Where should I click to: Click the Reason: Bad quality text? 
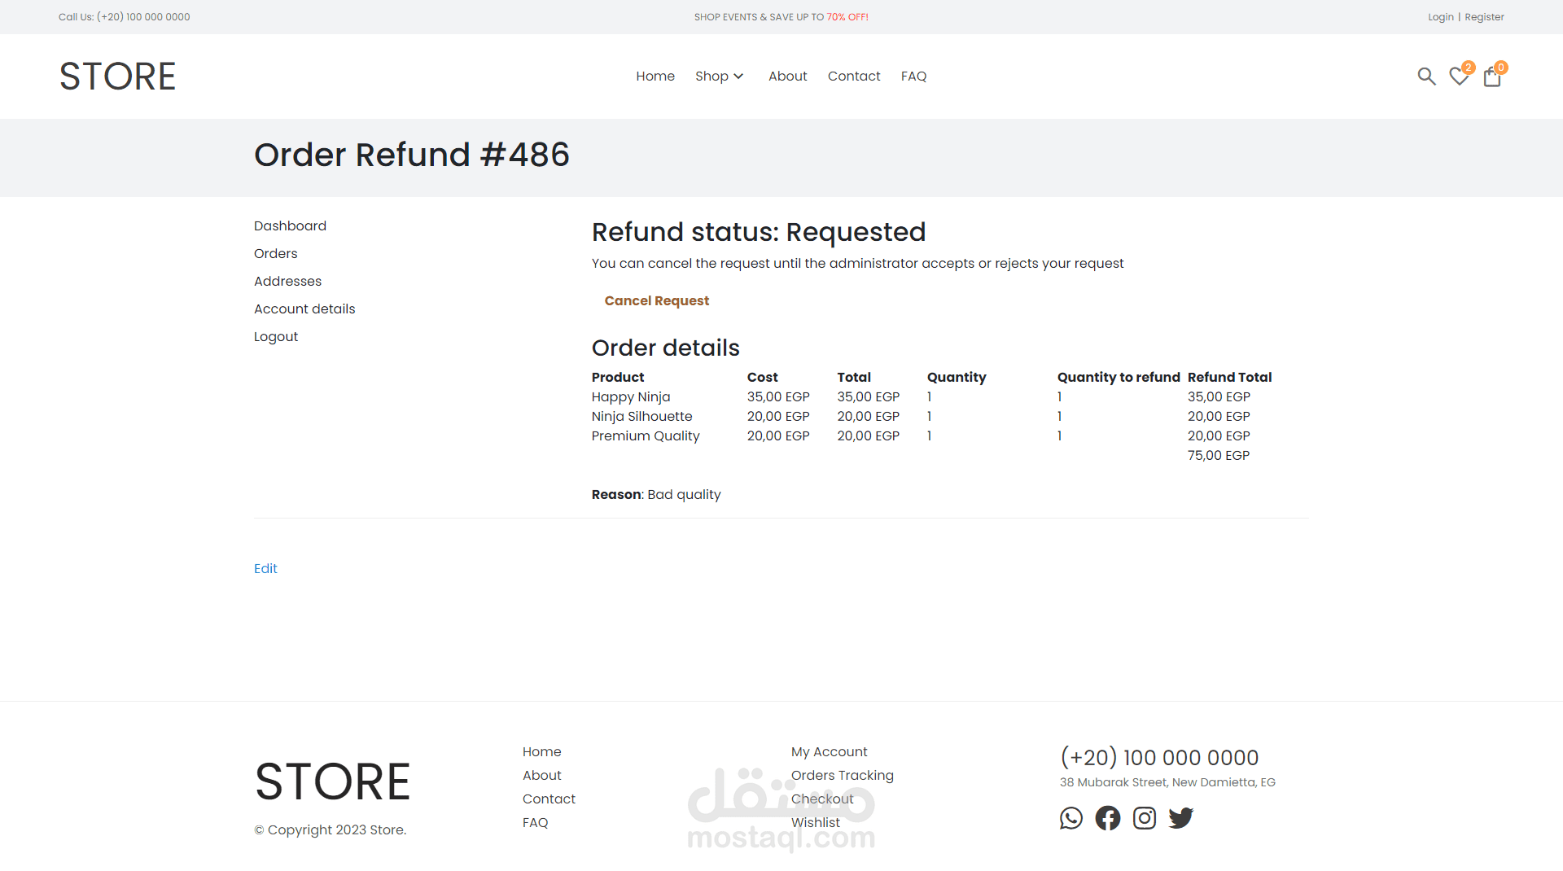656,494
